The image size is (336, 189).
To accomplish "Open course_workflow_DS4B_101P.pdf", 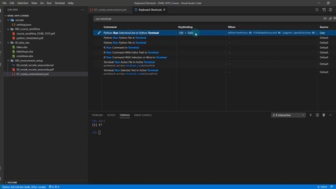I will [36, 34].
